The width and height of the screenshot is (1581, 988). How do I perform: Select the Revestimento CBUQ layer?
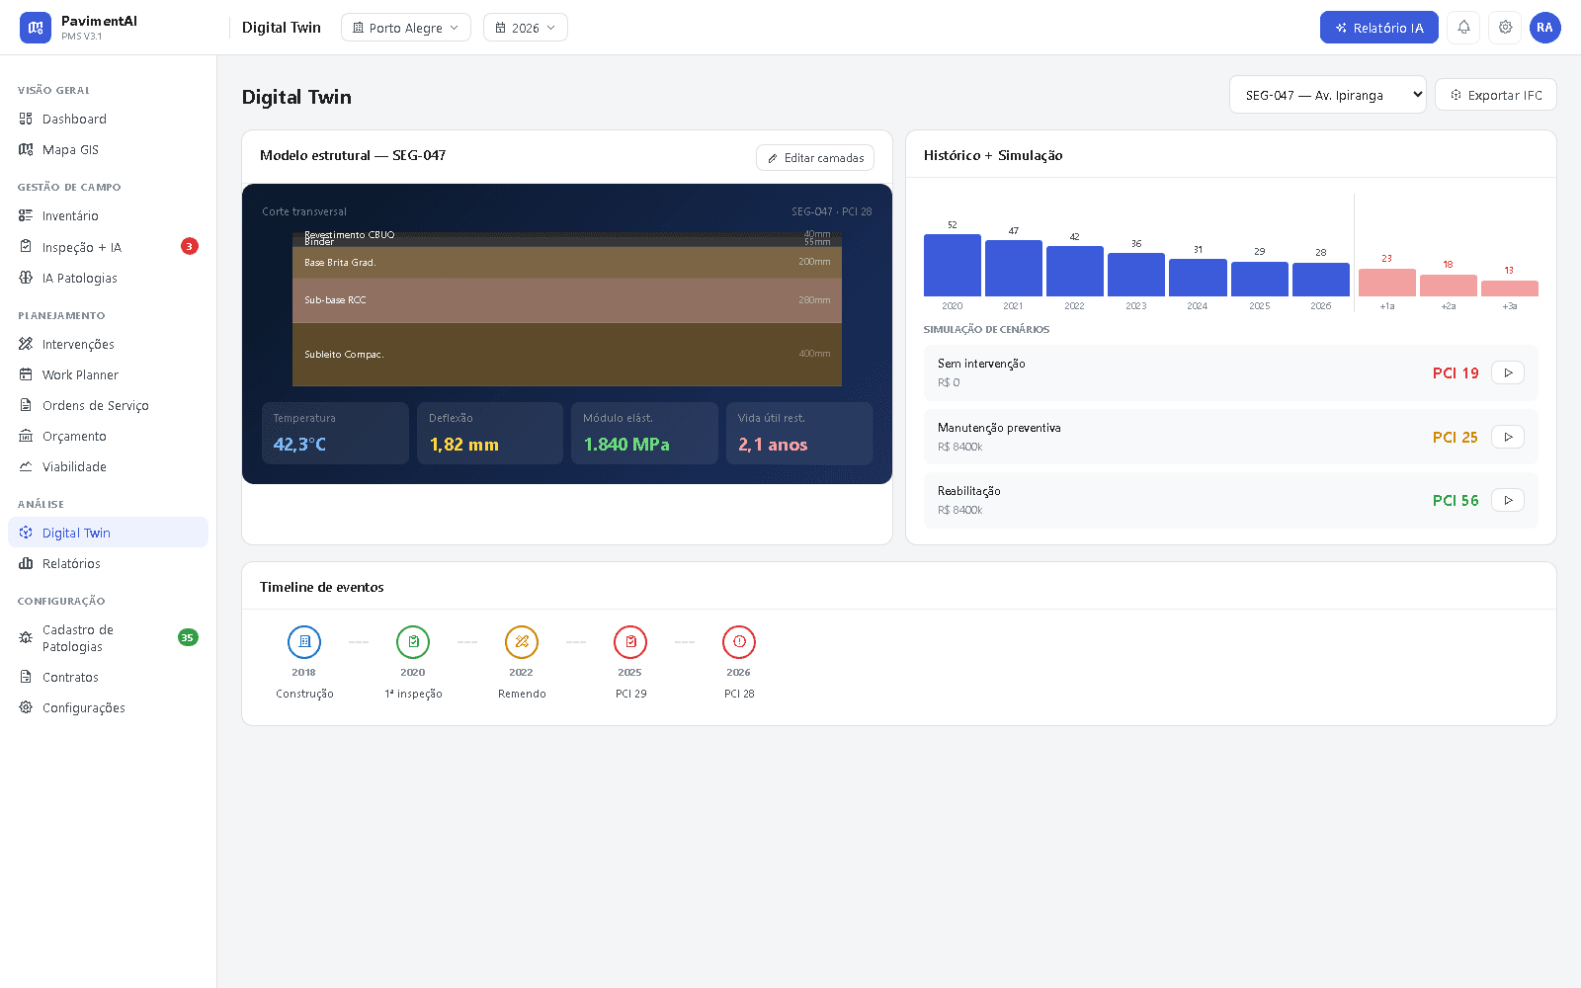567,234
